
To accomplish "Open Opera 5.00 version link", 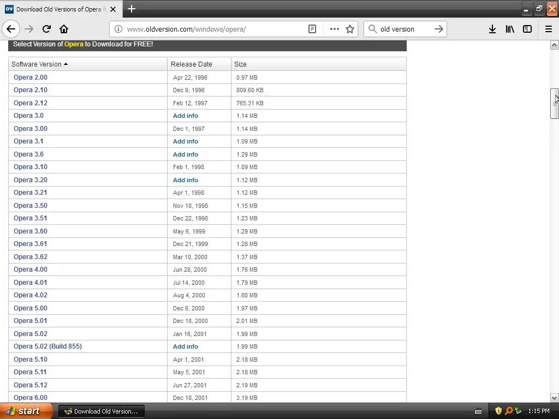I will click(31, 308).
